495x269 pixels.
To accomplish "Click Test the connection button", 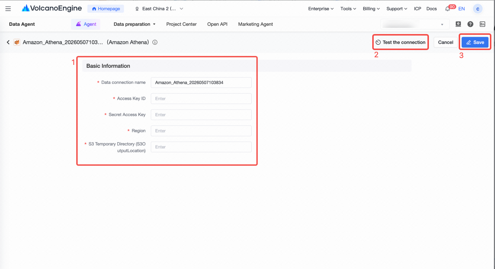I will 401,42.
